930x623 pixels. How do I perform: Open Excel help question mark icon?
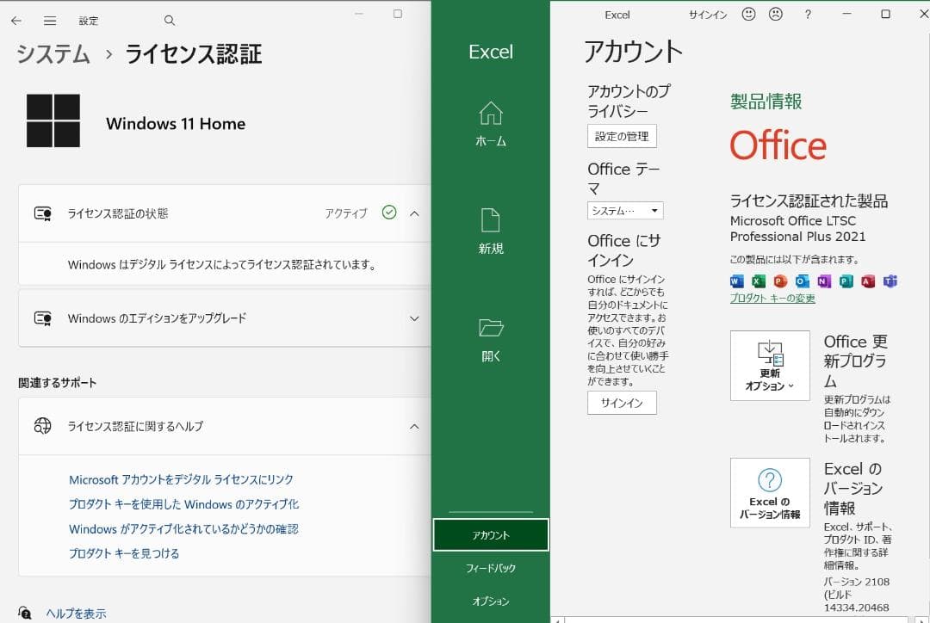pos(808,15)
